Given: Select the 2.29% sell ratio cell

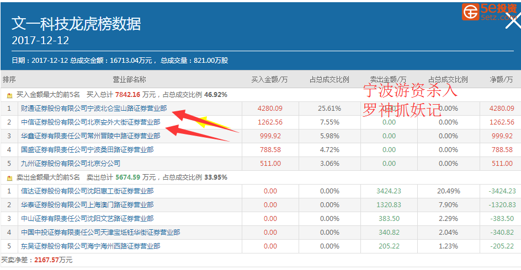Looking at the screenshot, I should pyautogui.click(x=448, y=219).
